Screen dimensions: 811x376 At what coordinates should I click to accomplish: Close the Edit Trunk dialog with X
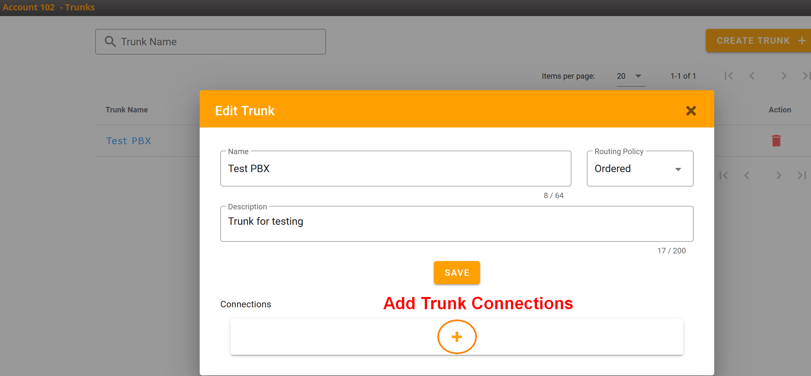691,111
